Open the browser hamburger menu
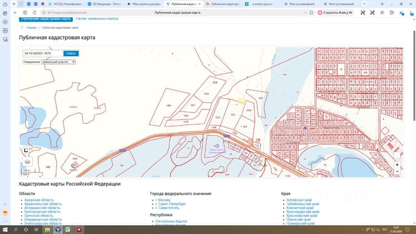This screenshot has width=416, height=234. pos(382,4)
